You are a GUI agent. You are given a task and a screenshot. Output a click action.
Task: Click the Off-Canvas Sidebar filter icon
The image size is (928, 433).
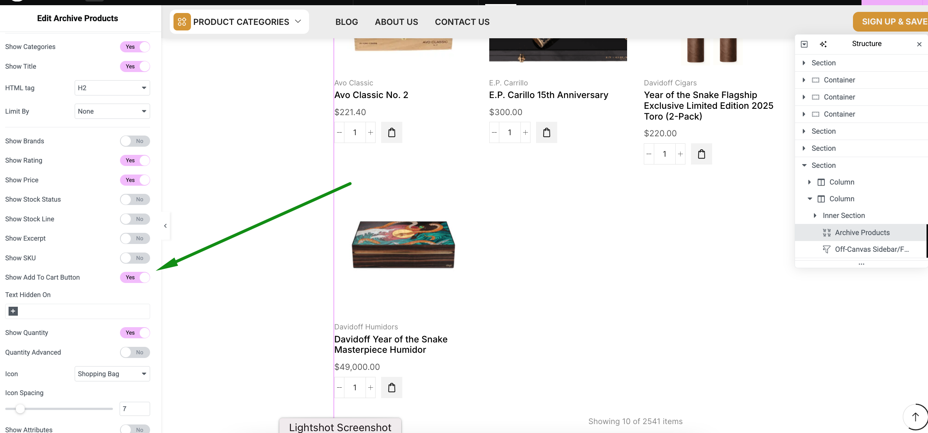(827, 250)
